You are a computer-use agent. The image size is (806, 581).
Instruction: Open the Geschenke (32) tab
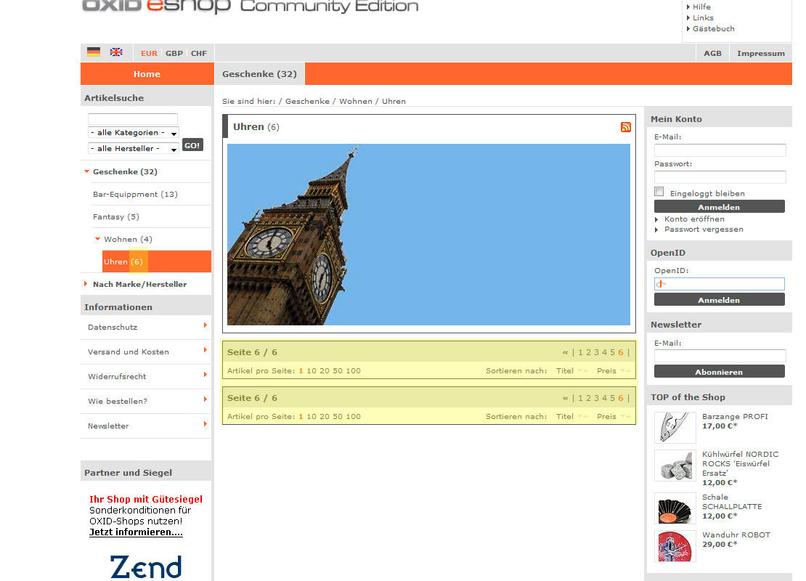(x=259, y=74)
